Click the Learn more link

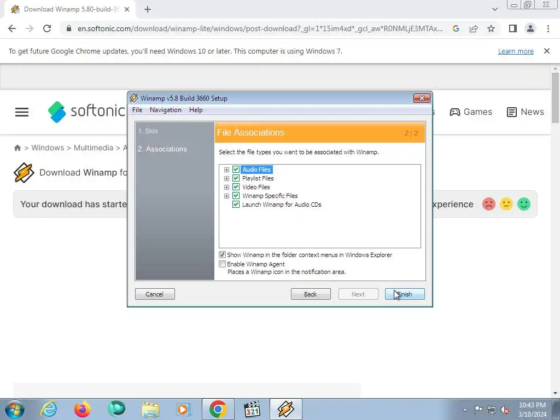click(516, 51)
